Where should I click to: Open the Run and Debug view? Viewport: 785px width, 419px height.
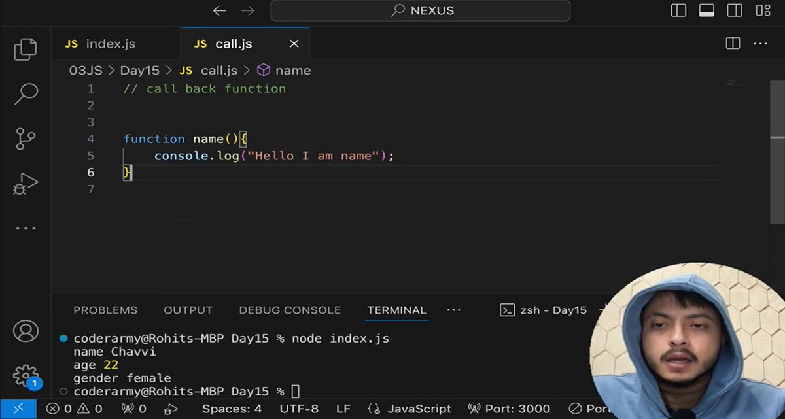click(26, 184)
